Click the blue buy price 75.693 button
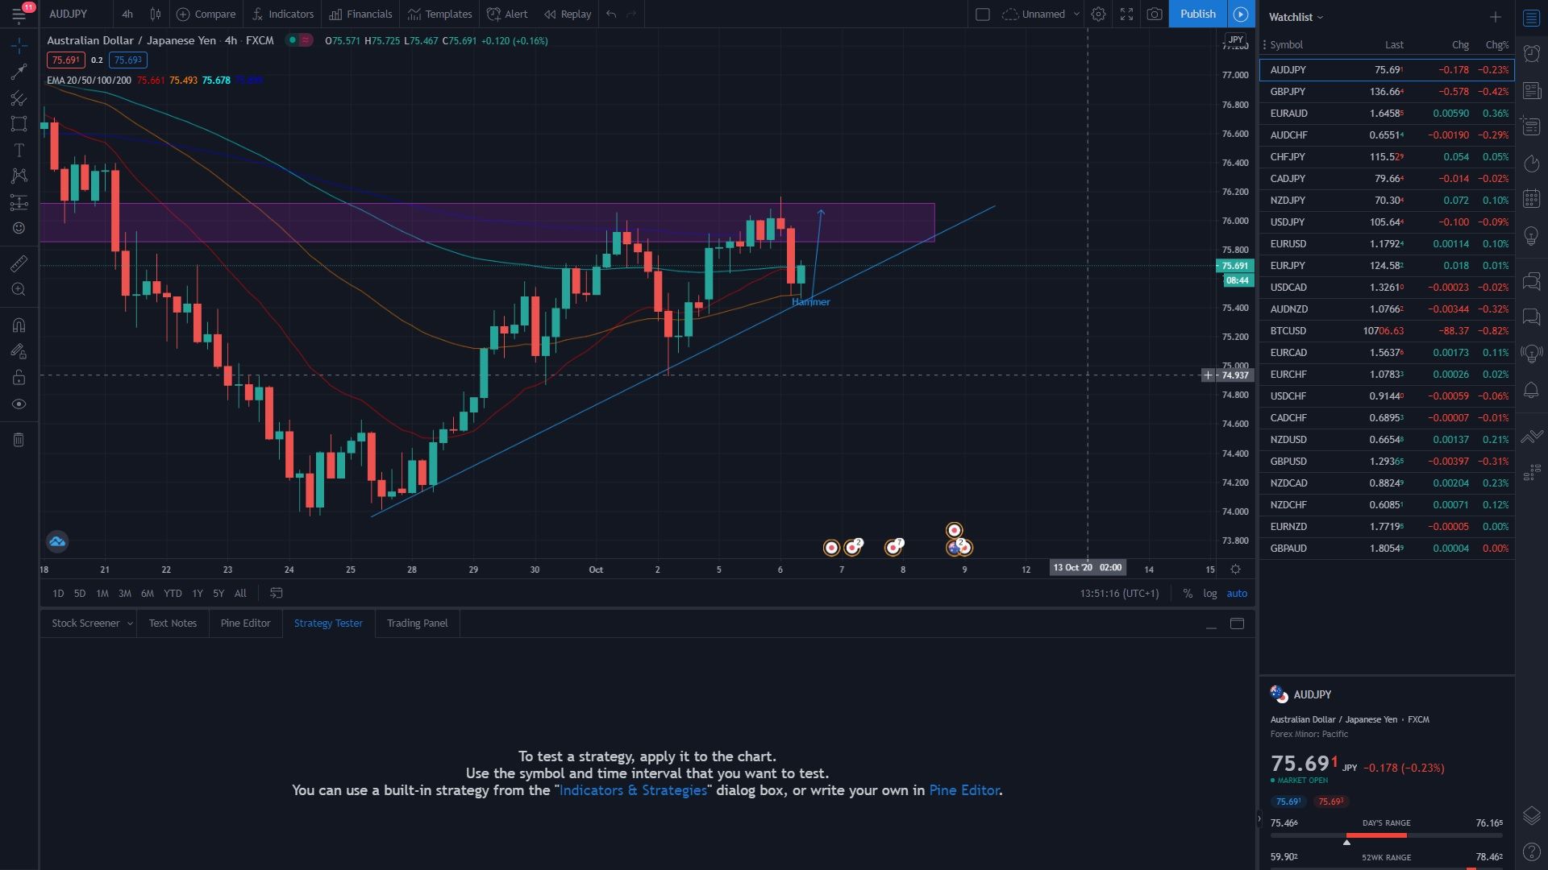The height and width of the screenshot is (870, 1548). point(128,60)
